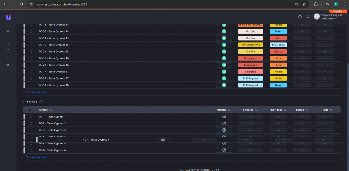Select the checkbox for TC-13 row
The width and height of the screenshot is (349, 171).
pyautogui.click(x=31, y=38)
